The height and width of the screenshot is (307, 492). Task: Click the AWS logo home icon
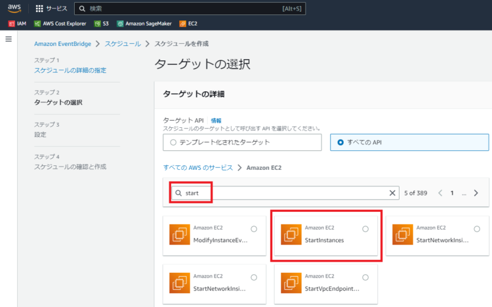tap(14, 9)
